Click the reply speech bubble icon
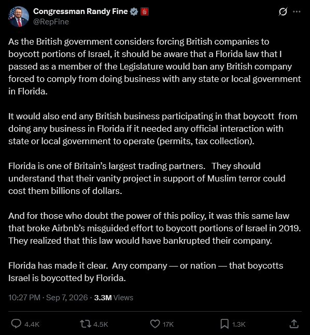 click(16, 324)
